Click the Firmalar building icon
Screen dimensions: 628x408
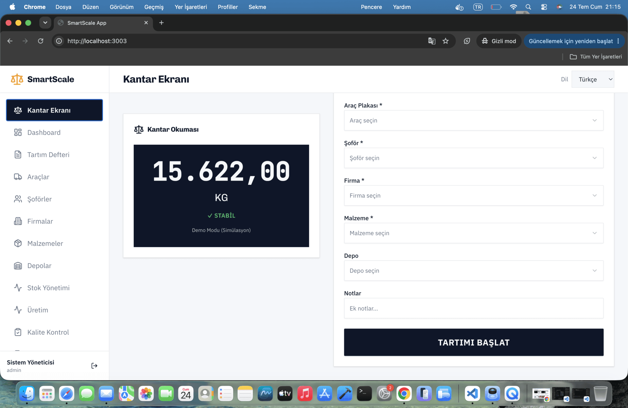[18, 221]
